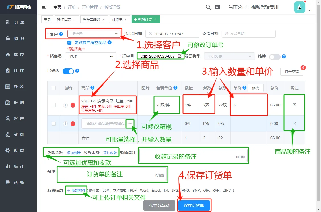The height and width of the screenshot is (212, 321).
Task: Click the search magnifier icon in header
Action: pyautogui.click(x=208, y=7)
